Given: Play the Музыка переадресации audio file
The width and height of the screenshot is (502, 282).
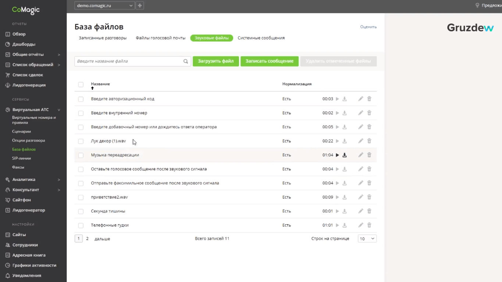Looking at the screenshot, I should pyautogui.click(x=337, y=155).
